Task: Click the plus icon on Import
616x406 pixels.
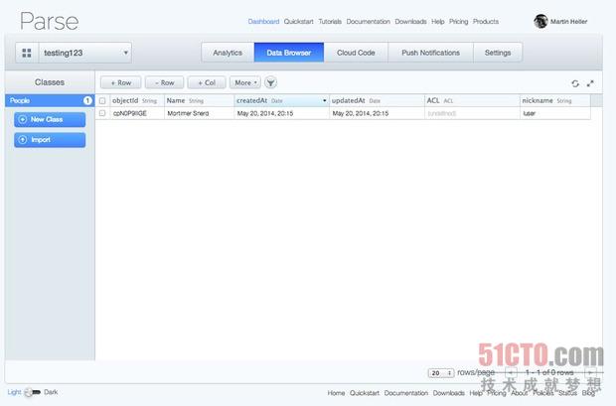Action: click(23, 140)
